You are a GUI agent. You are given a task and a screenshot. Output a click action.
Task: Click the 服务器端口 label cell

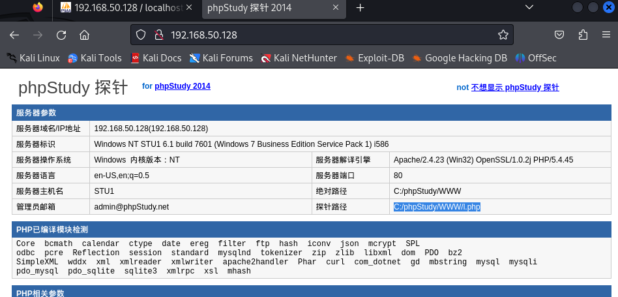[351, 176]
